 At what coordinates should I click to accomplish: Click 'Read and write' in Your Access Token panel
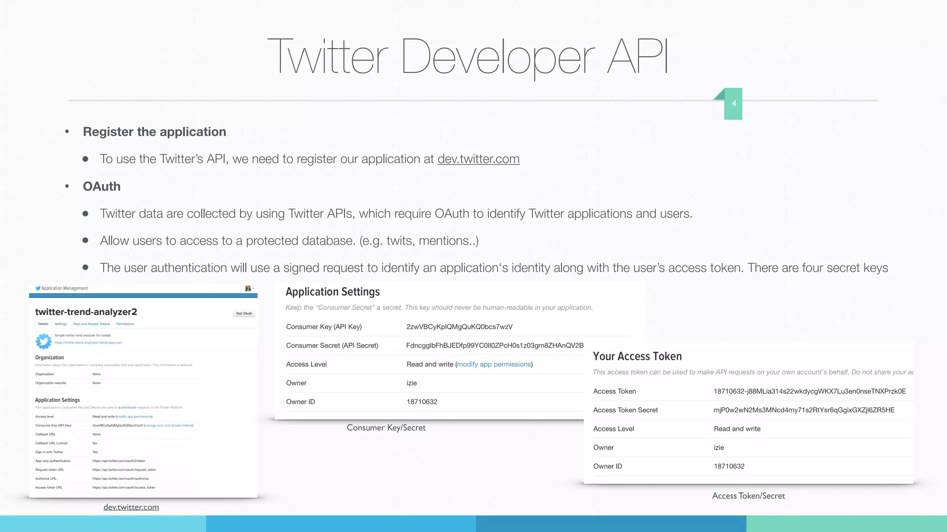[737, 429]
